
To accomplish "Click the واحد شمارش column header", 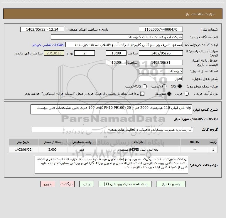I will pyautogui.click(x=82, y=142).
